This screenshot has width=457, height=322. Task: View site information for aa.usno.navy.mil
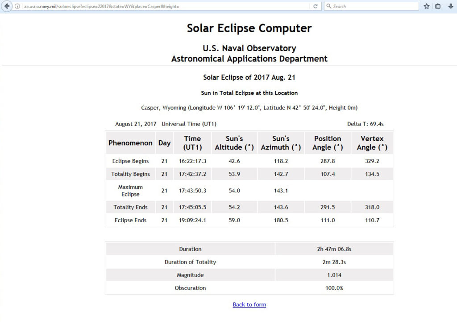pyautogui.click(x=17, y=6)
